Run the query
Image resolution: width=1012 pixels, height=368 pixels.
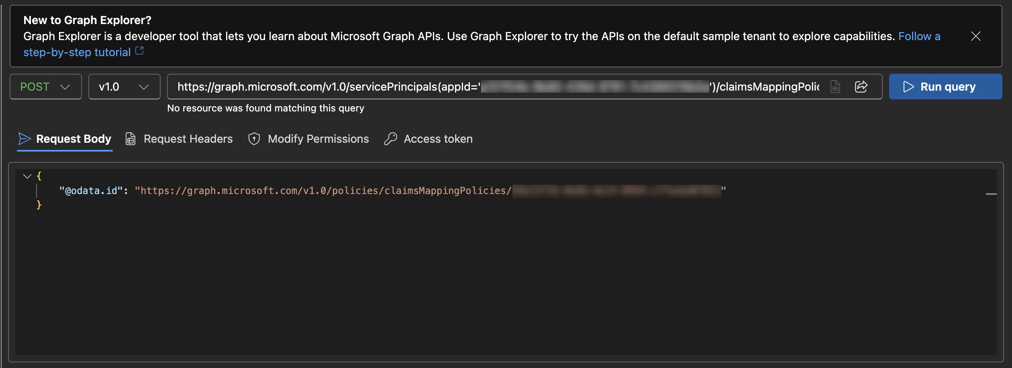tap(945, 87)
